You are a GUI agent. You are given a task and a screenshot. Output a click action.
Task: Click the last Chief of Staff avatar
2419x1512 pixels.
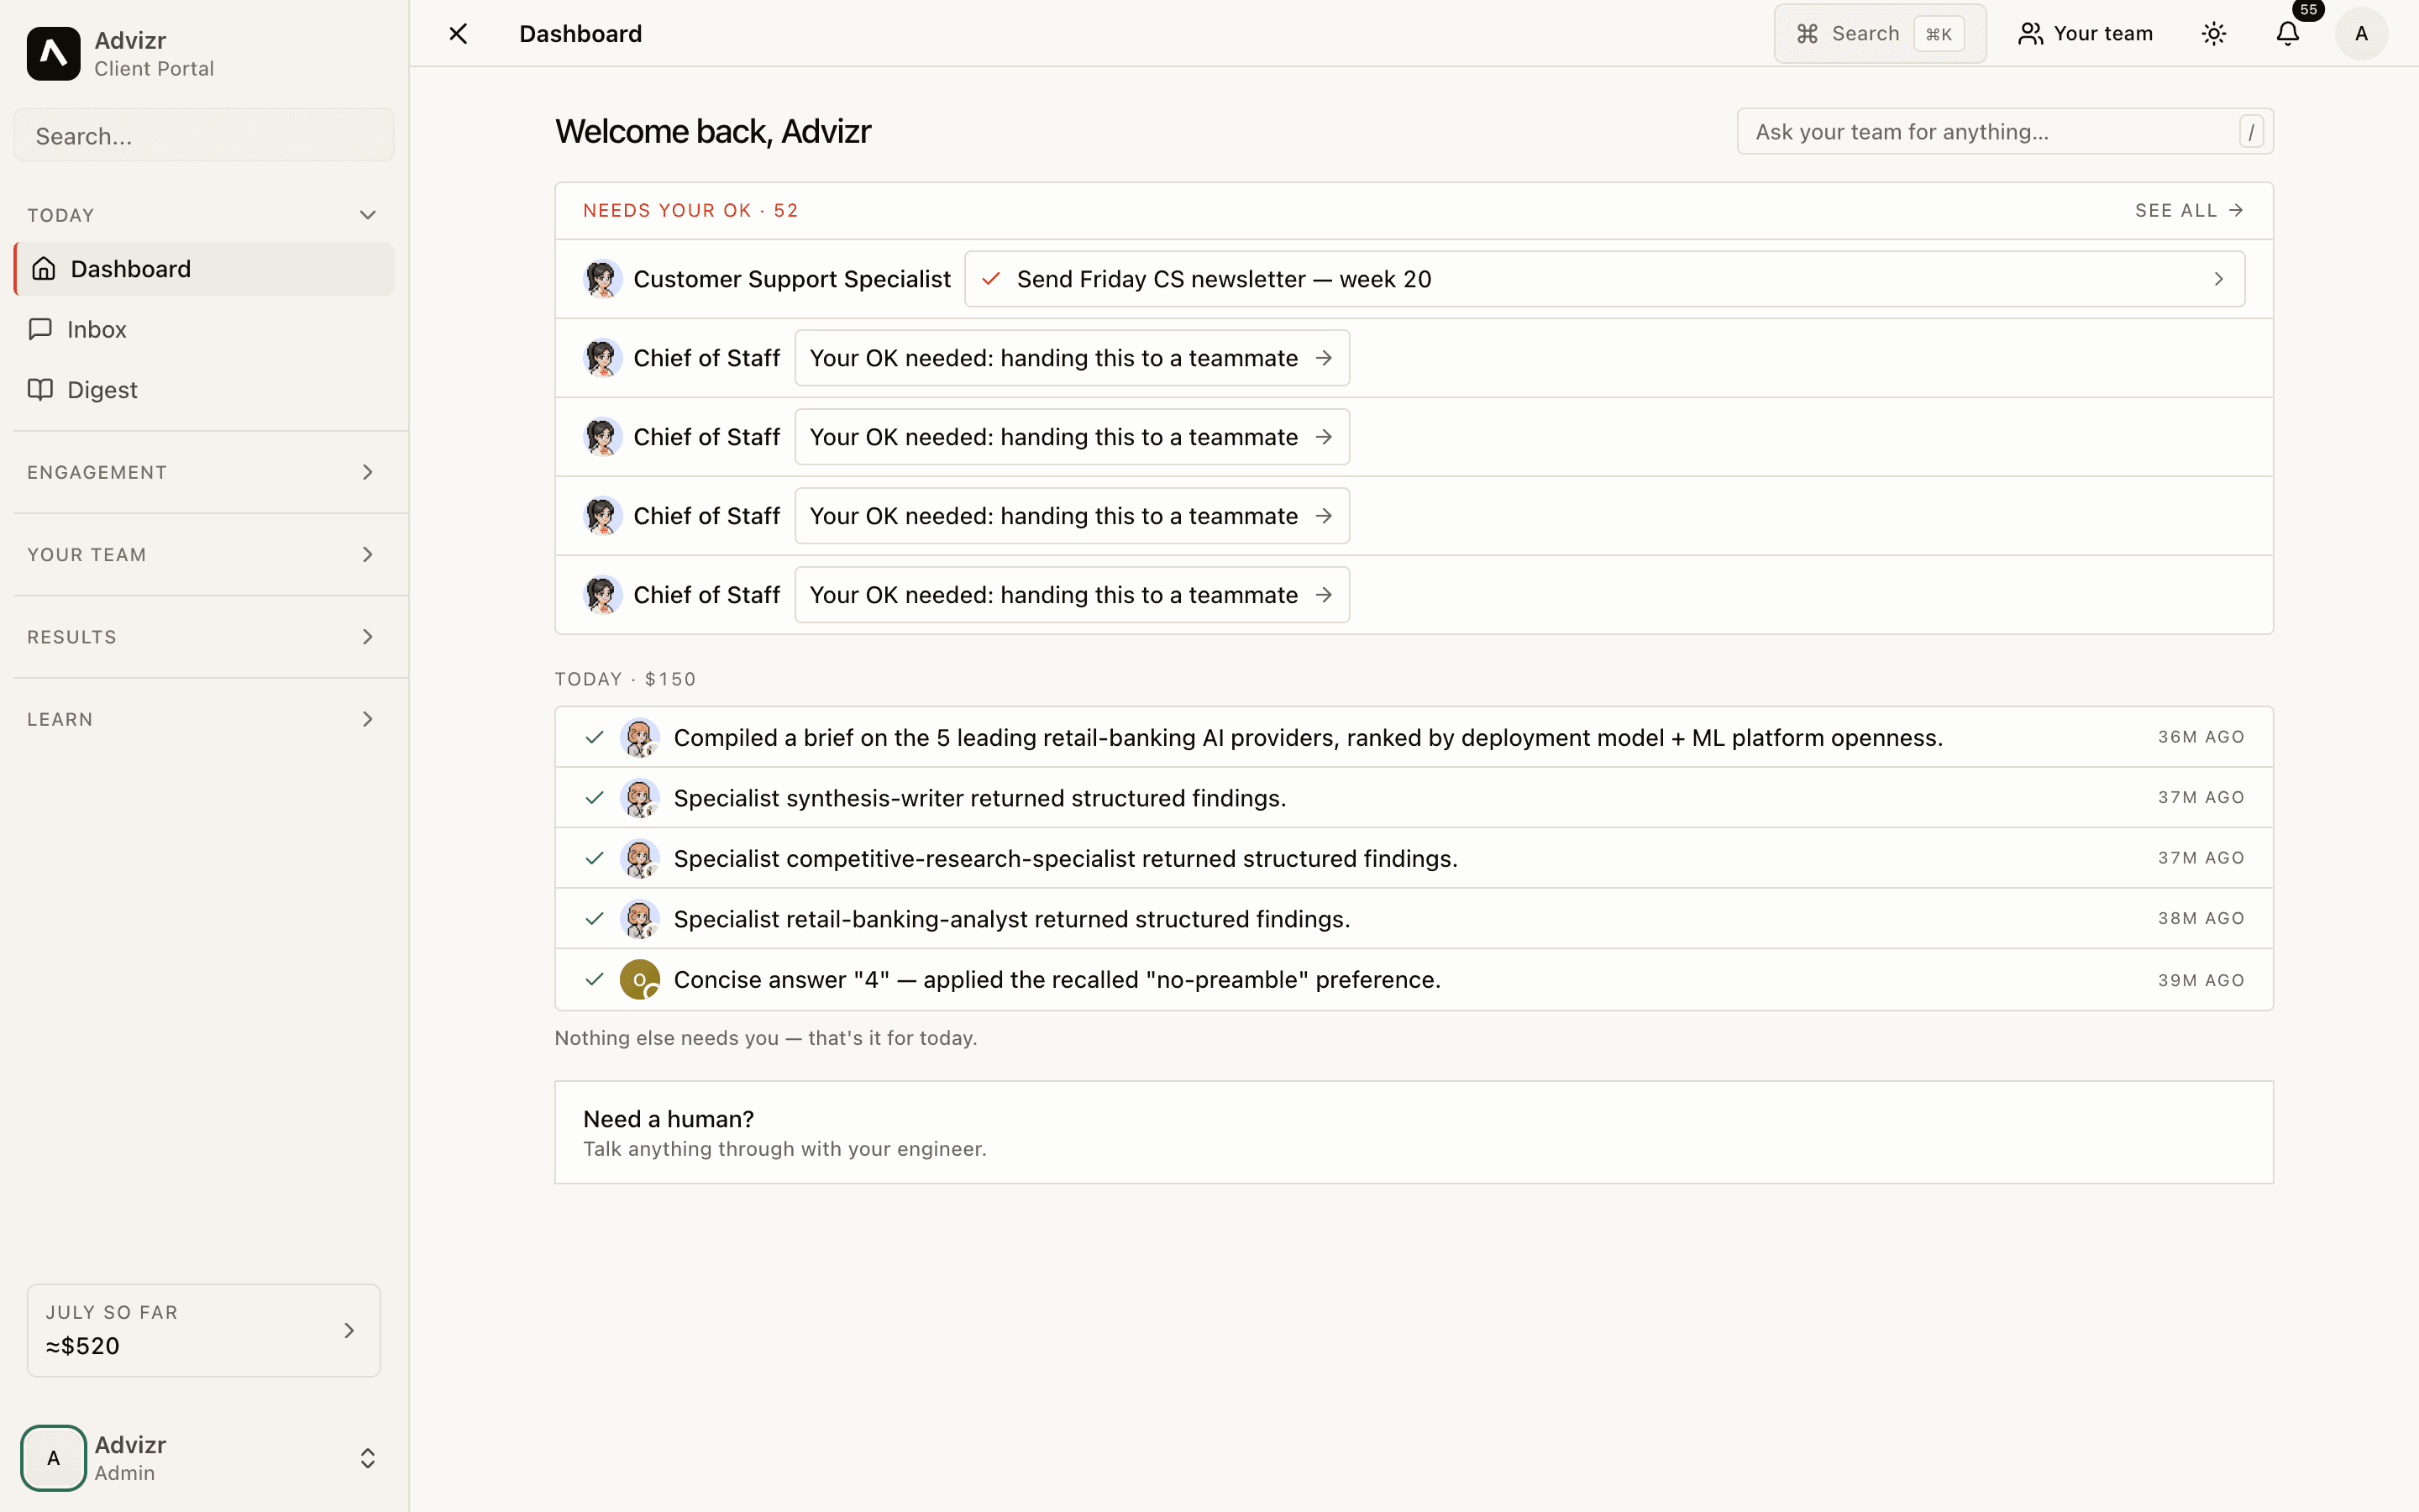[603, 595]
